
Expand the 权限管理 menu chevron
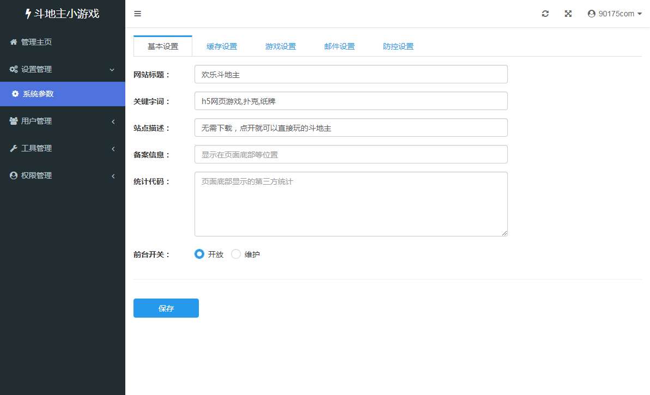click(x=113, y=176)
